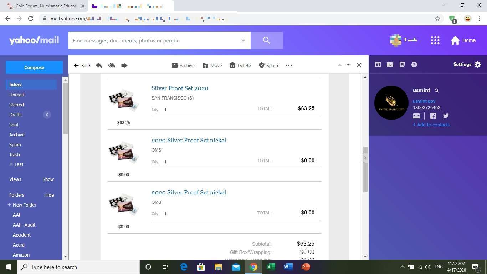Open the Cortana circle icon
487x274 pixels.
click(x=148, y=267)
